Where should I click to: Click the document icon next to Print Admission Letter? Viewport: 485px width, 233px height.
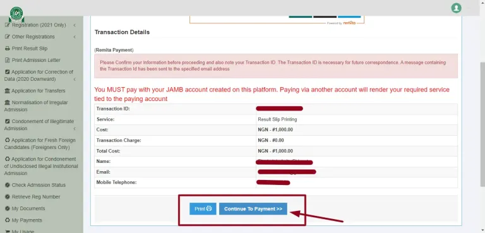click(8, 60)
